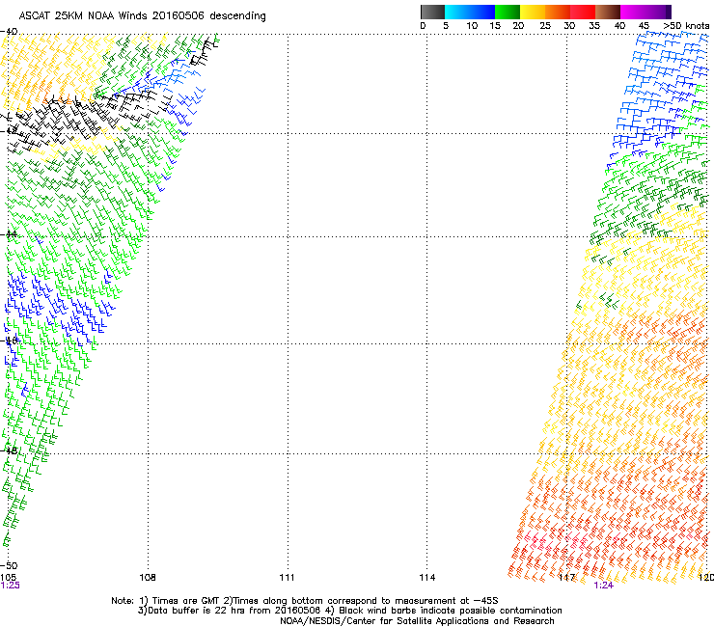Click the legend tick label '40'
Viewport: 714px width, 627px height.
point(619,26)
